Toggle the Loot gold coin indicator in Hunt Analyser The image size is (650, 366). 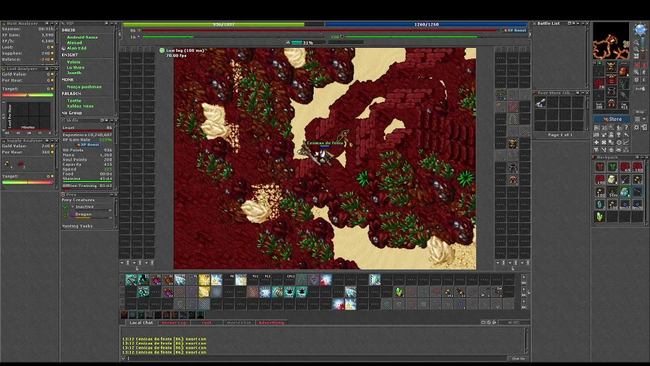tap(51, 47)
